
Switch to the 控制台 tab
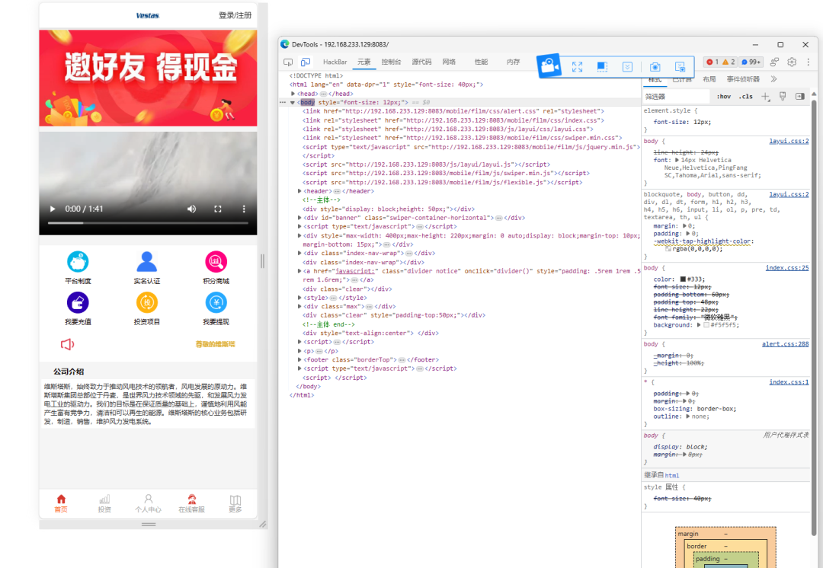(391, 62)
